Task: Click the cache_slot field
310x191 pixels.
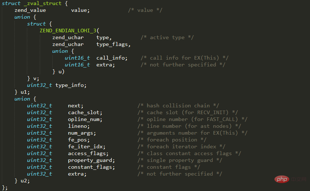Action: 85,112
